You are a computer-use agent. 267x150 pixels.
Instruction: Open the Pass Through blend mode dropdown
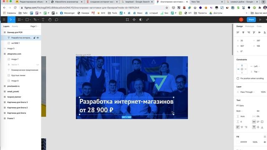[x=247, y=92]
